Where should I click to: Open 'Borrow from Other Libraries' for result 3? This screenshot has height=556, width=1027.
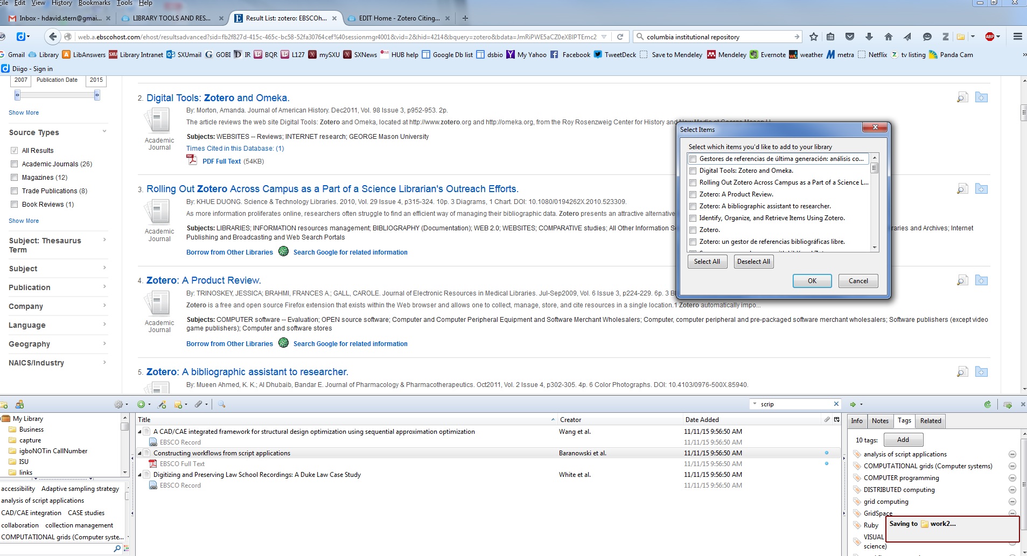(229, 252)
